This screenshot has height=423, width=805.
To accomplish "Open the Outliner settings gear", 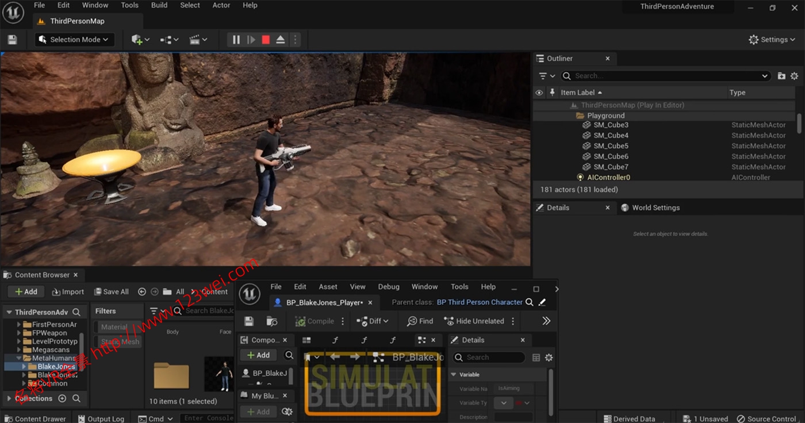I will coord(794,75).
